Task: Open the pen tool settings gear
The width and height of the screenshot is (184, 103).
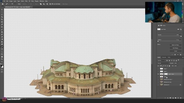Action: (50, 4)
